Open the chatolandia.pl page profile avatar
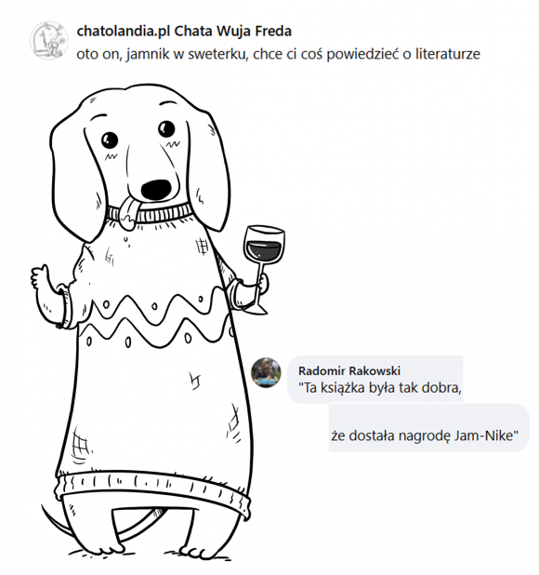This screenshot has height=575, width=539. point(49,40)
